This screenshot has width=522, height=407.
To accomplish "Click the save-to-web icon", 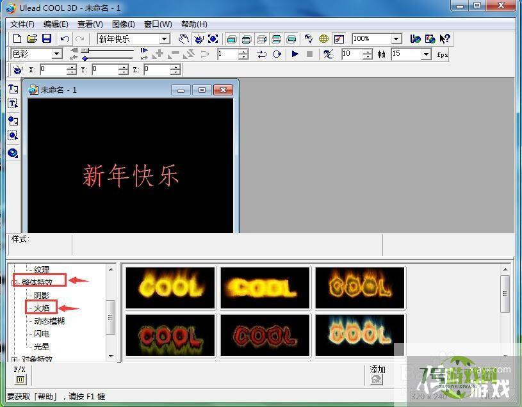I will click(x=430, y=39).
